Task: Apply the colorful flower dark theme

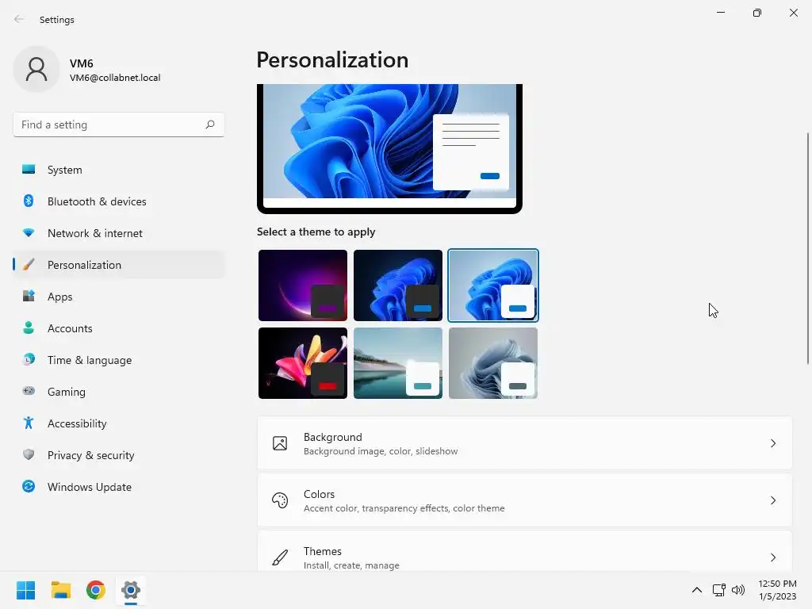Action: [x=303, y=363]
